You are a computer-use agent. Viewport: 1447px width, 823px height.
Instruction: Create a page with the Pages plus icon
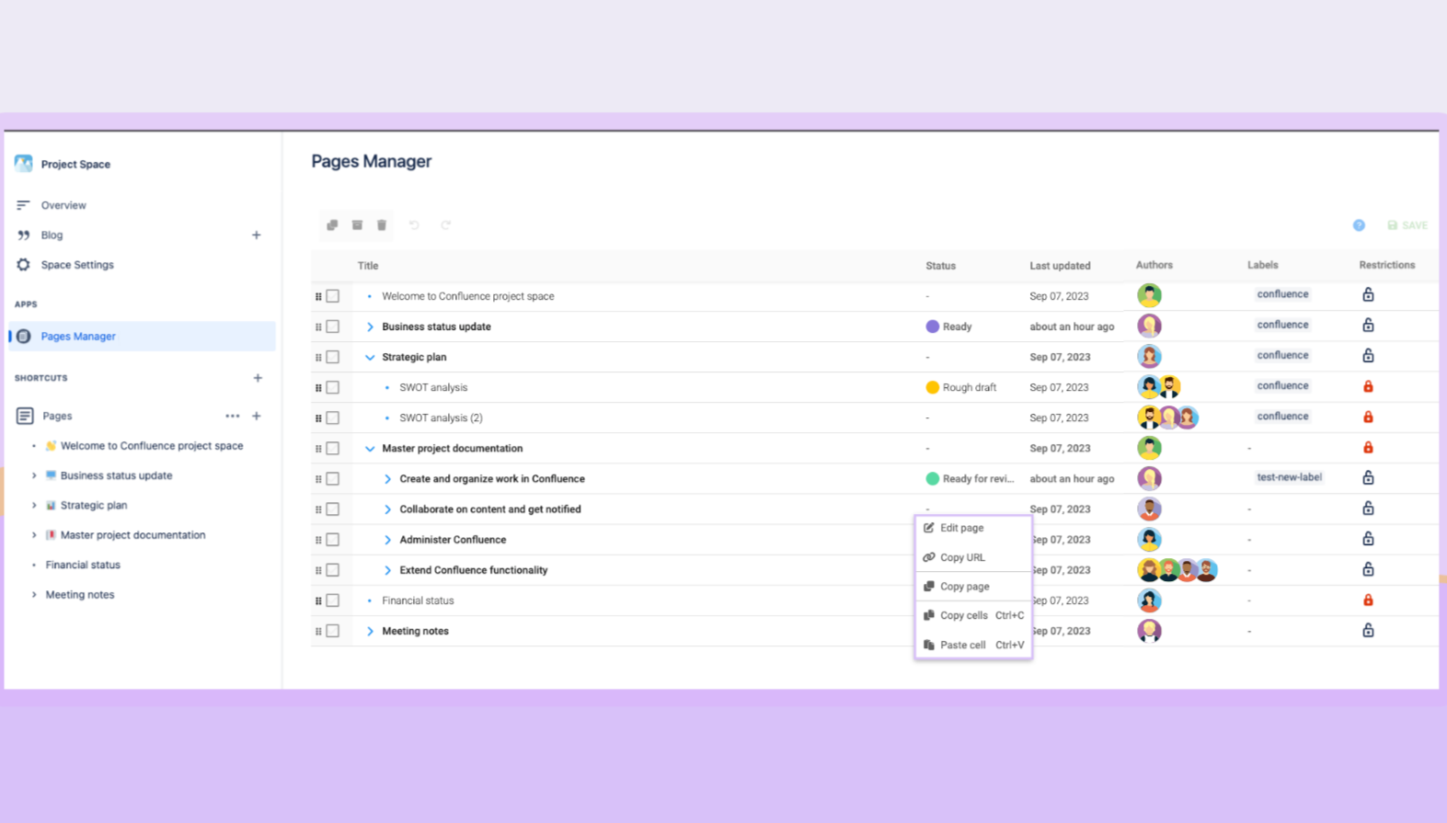click(x=257, y=416)
